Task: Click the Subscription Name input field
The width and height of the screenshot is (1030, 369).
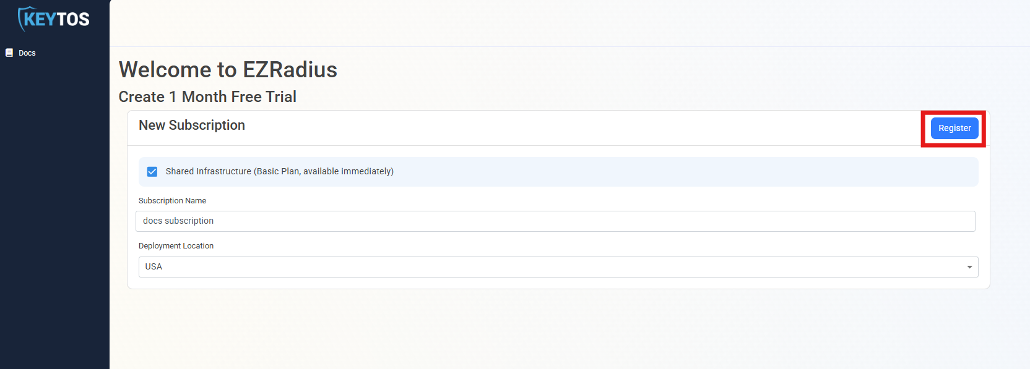Action: coord(555,221)
